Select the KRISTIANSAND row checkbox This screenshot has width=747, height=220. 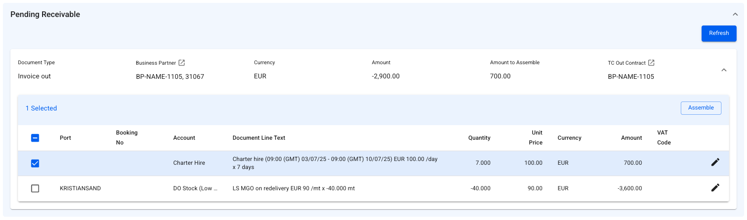click(35, 188)
